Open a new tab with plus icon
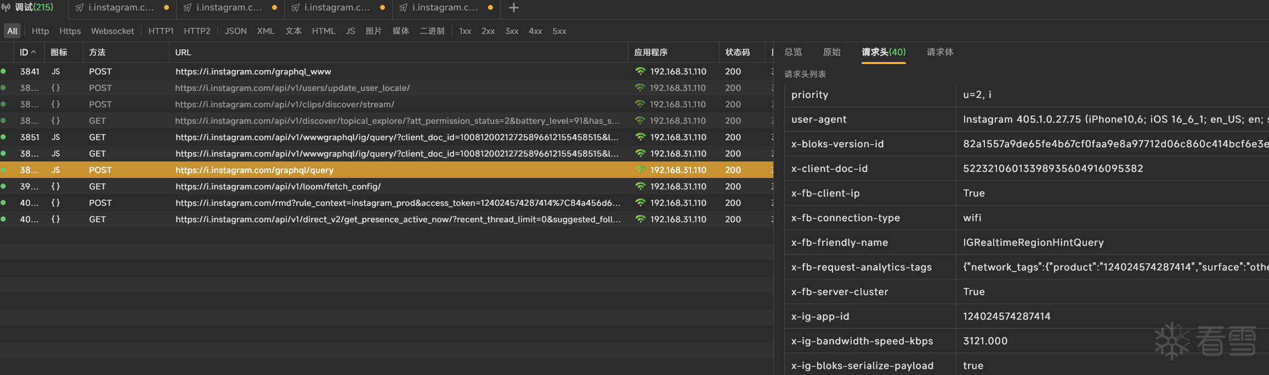 point(513,8)
